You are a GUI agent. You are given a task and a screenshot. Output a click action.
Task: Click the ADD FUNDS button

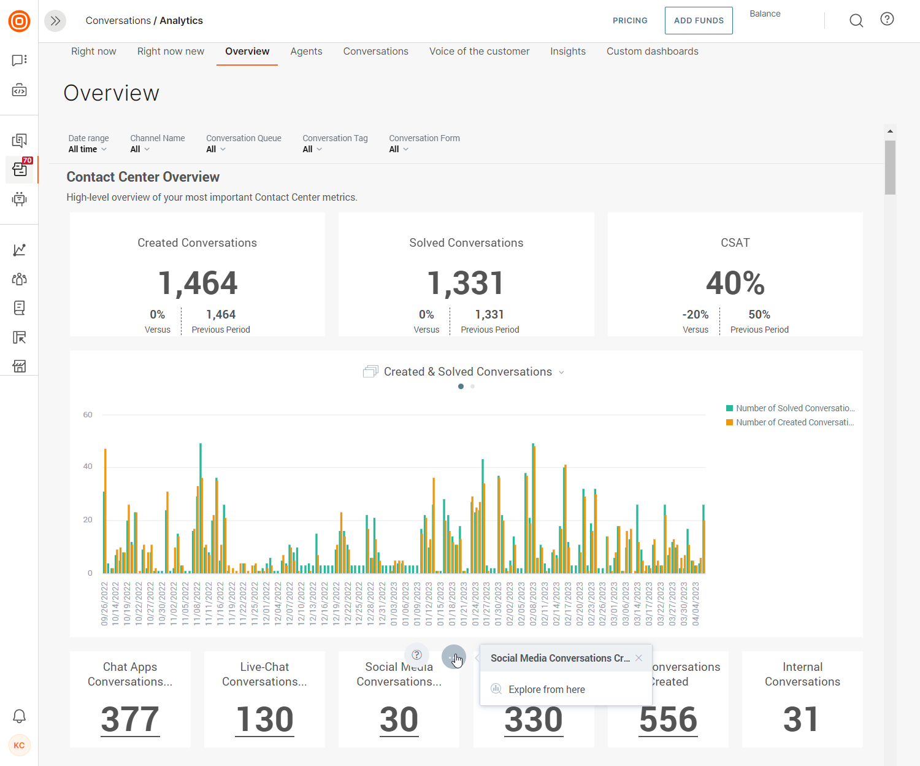click(699, 20)
